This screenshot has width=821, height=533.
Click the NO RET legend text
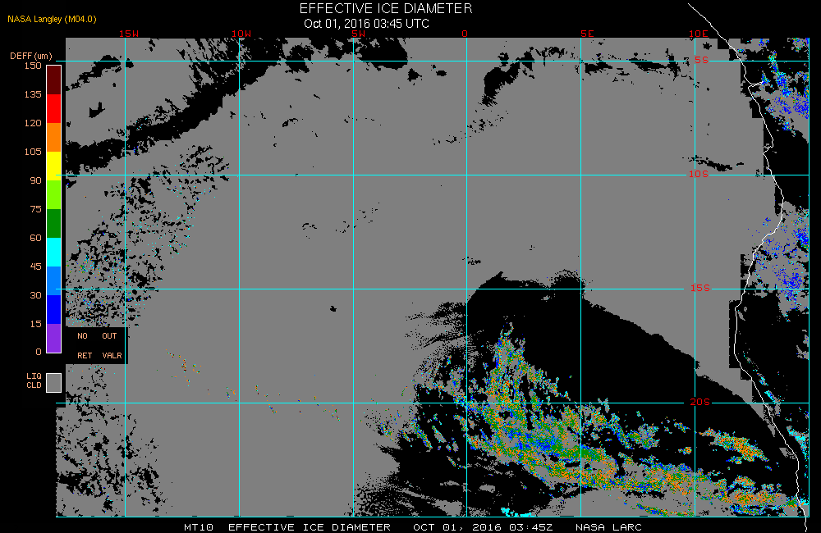click(x=84, y=346)
